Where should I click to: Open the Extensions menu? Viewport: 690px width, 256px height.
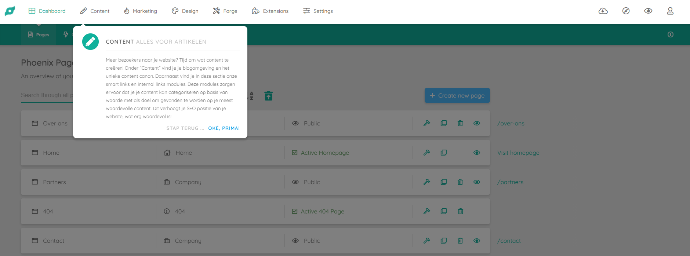pyautogui.click(x=270, y=11)
